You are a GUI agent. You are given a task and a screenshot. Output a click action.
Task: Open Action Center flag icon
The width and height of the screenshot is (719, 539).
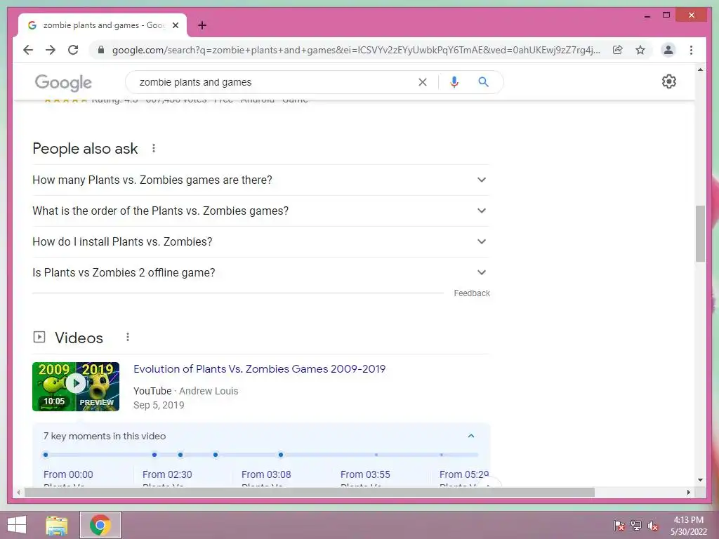pos(619,525)
